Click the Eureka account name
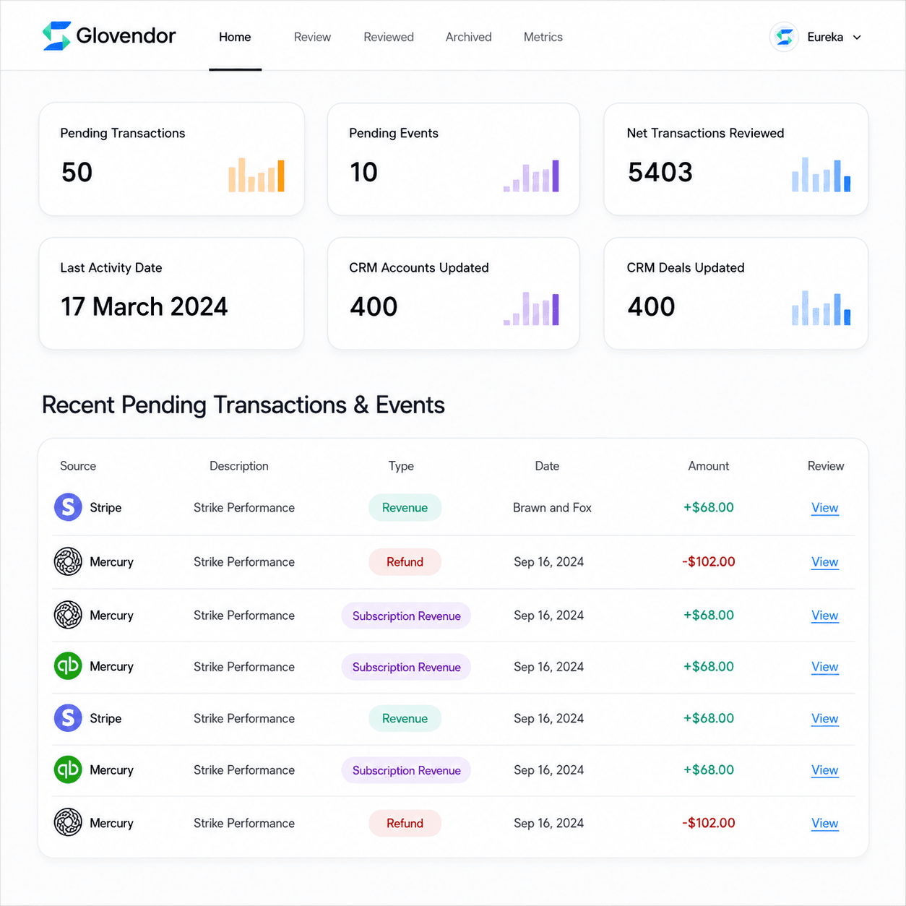This screenshot has width=906, height=906. (x=825, y=37)
